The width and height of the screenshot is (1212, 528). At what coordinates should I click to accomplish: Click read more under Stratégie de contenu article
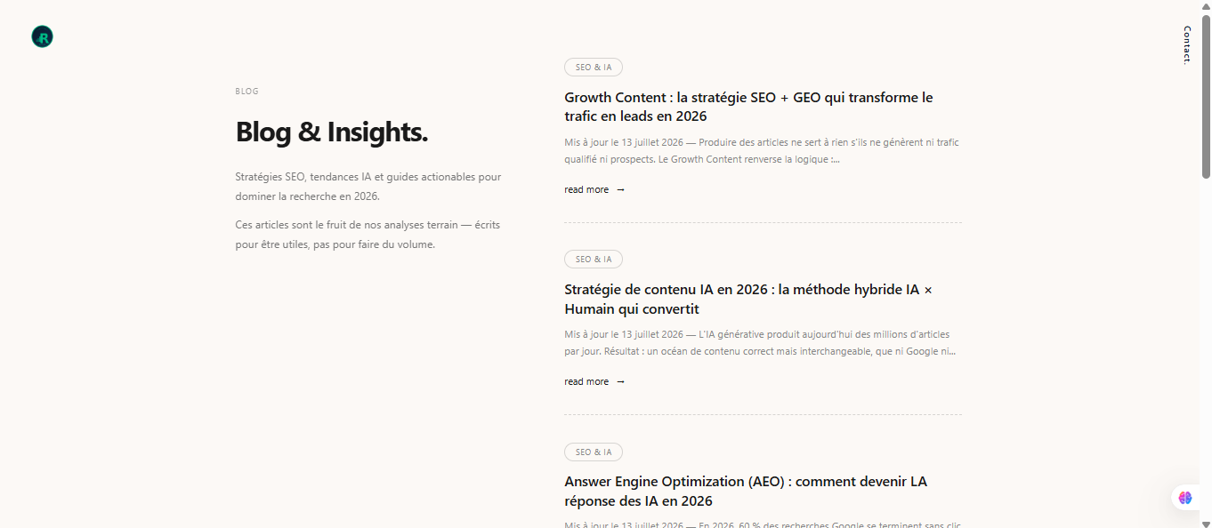[586, 381]
